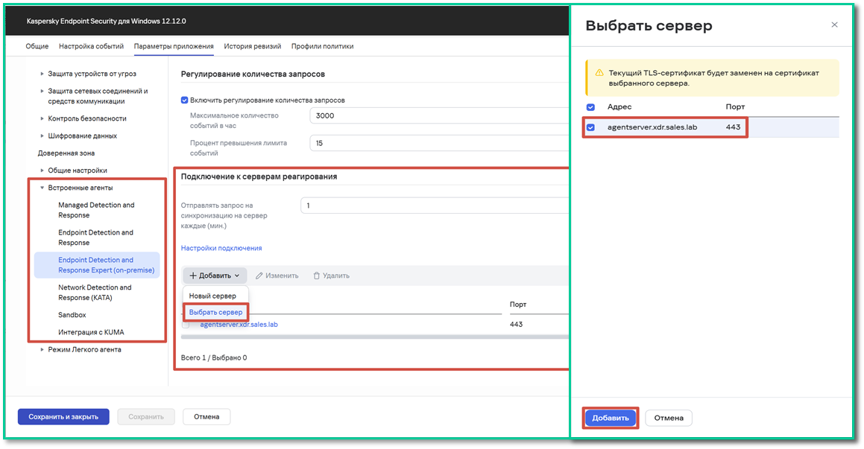
Task: Open the Добавить dropdown
Action: 215,276
